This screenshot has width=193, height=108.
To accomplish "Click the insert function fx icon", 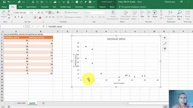I will pyautogui.click(x=43, y=26).
